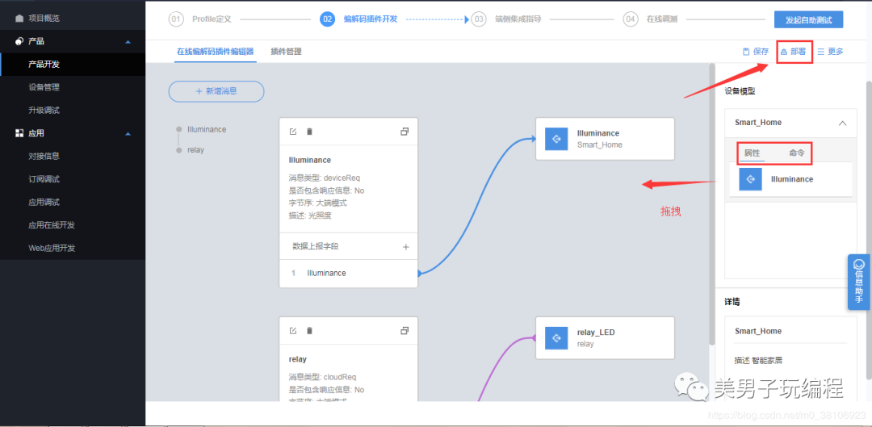Add a field with 数据上报字段 plus icon

405,247
